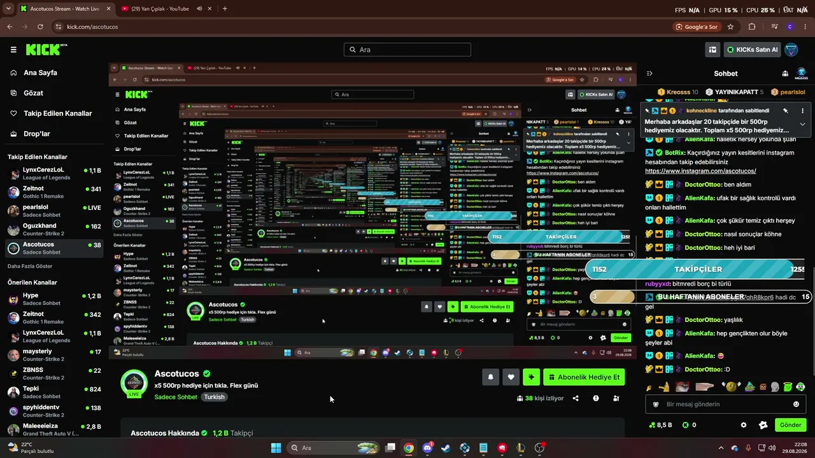Click the Ascotucos live avatar

[134, 382]
